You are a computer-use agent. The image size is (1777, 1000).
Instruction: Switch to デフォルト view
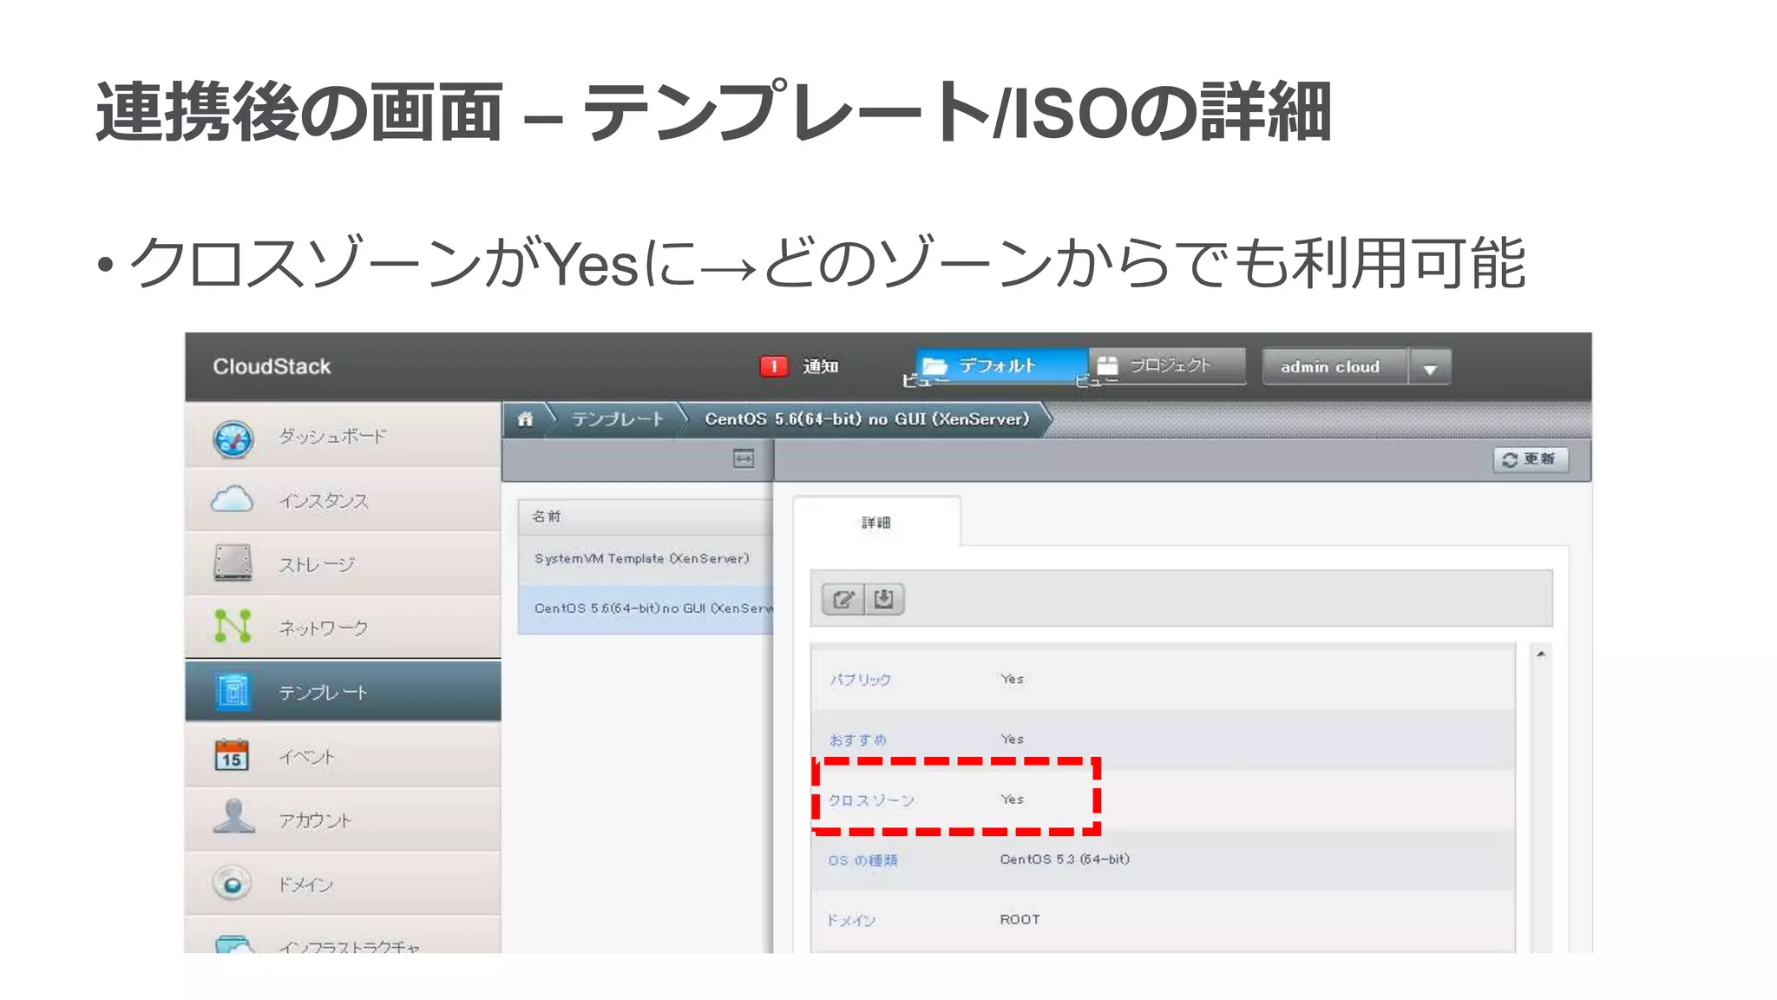coord(1002,365)
